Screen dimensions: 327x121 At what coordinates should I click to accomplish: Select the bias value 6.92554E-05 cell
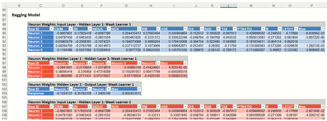[174, 67]
